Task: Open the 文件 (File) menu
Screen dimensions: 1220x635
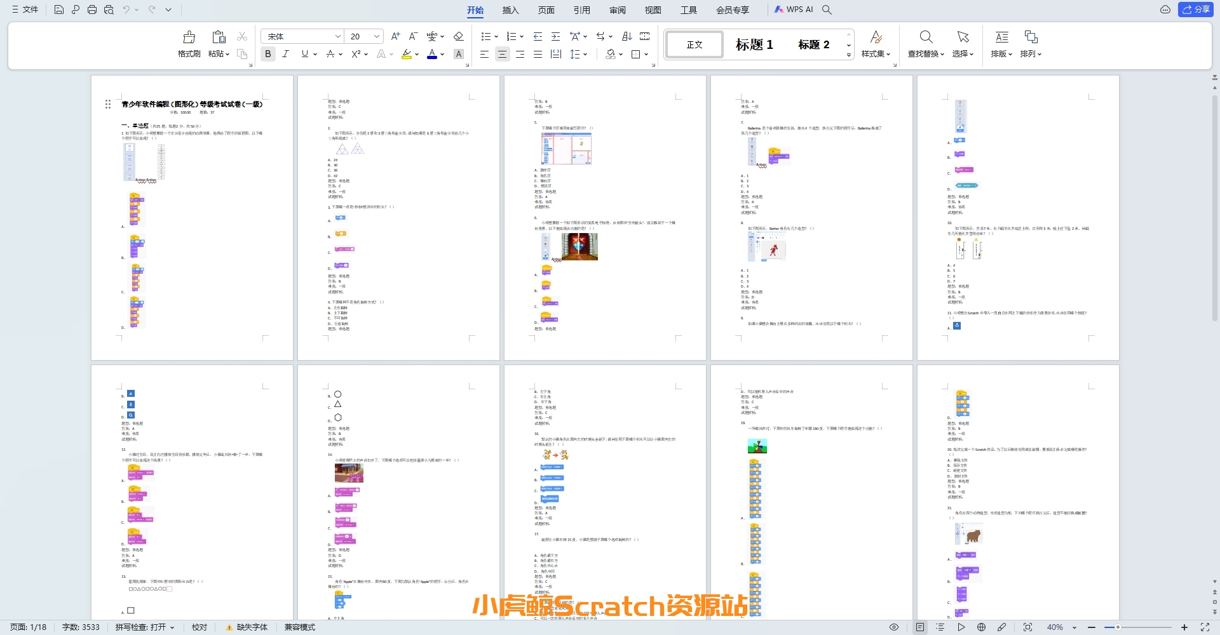Action: (x=25, y=10)
